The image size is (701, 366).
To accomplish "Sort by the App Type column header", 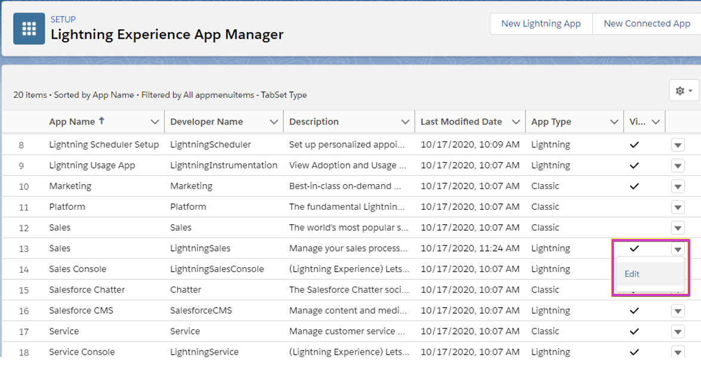I will (x=551, y=122).
